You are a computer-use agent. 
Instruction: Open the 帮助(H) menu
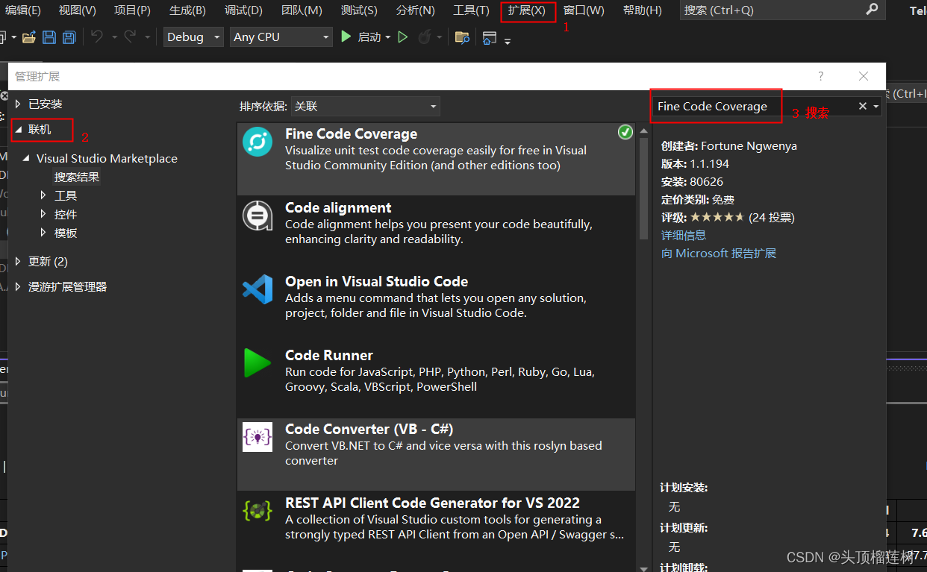(642, 10)
